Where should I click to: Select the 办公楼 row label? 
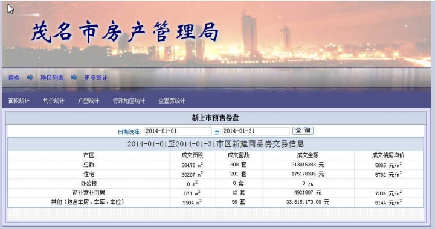coord(88,183)
